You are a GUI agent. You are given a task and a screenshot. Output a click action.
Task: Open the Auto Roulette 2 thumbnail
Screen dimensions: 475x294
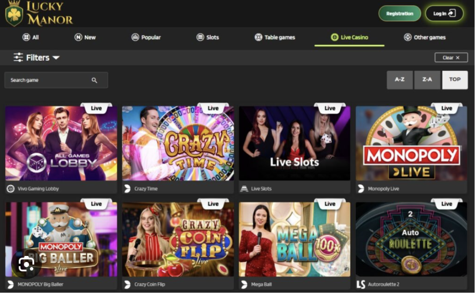pos(411,239)
